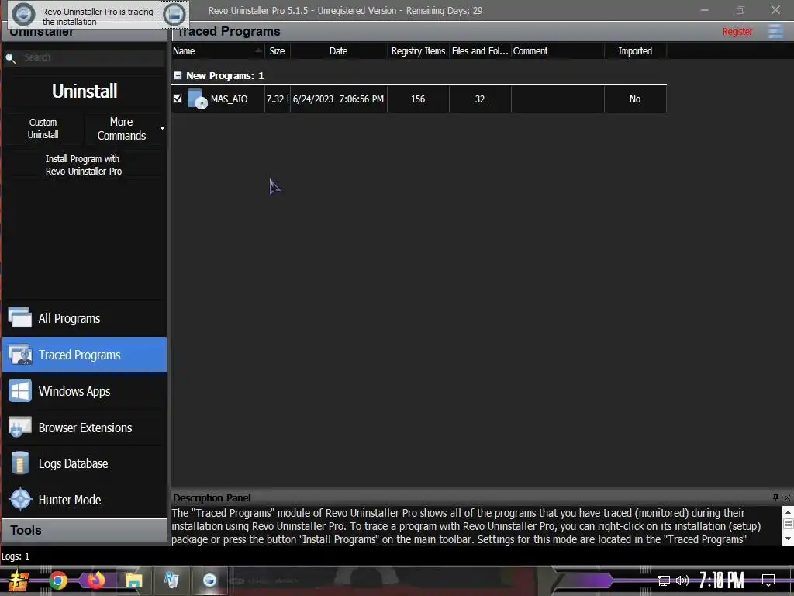Click the search magnifier icon

(11, 58)
